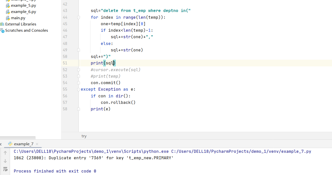Click the 'try' breadcrumb below the editor
Viewport: 332px width, 175px height.
pos(84,136)
